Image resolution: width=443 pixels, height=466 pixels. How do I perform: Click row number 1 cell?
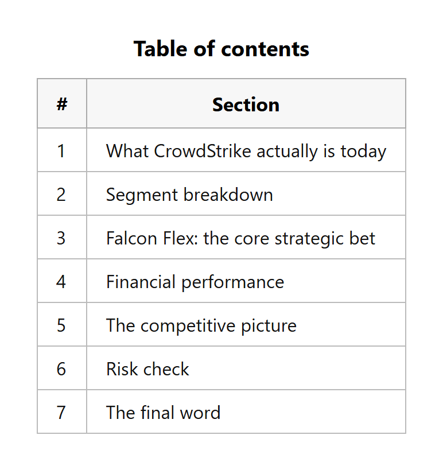point(62,150)
